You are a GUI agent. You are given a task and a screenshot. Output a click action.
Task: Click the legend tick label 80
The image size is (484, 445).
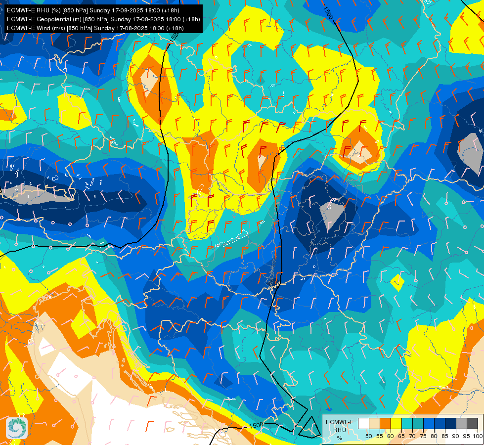[x=434, y=436]
